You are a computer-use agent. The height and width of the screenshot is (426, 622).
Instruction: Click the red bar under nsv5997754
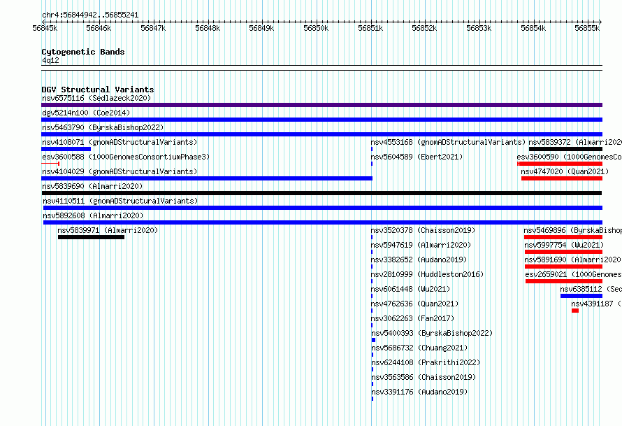tap(564, 252)
